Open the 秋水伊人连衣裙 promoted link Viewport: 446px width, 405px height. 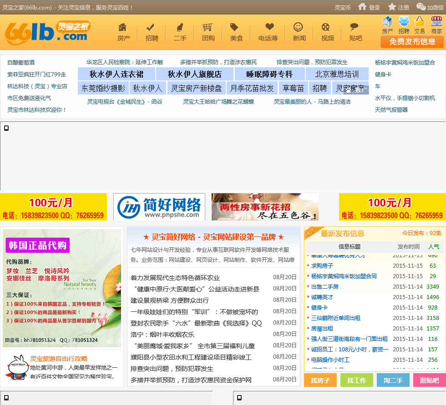(x=117, y=74)
